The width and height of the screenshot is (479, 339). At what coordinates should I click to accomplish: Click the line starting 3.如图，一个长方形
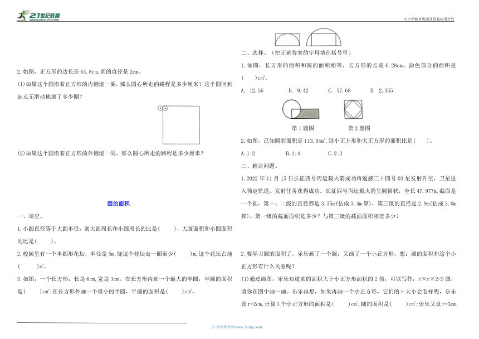click(x=125, y=279)
